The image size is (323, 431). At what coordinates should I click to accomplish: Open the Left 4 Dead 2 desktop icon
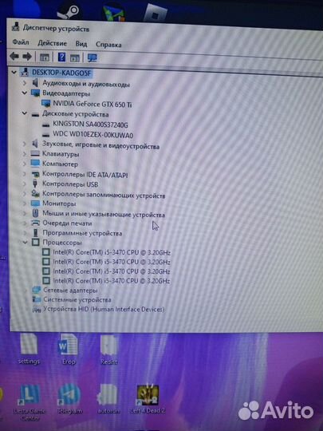click(148, 399)
